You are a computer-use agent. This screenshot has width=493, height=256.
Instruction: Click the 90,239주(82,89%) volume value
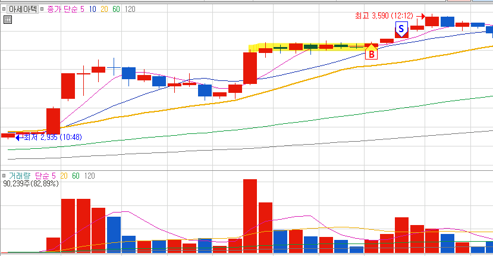(31, 183)
